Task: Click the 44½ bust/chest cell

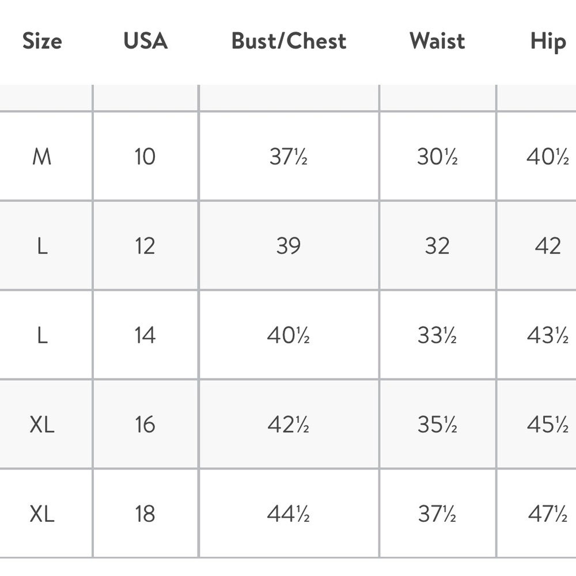Action: pyautogui.click(x=289, y=514)
